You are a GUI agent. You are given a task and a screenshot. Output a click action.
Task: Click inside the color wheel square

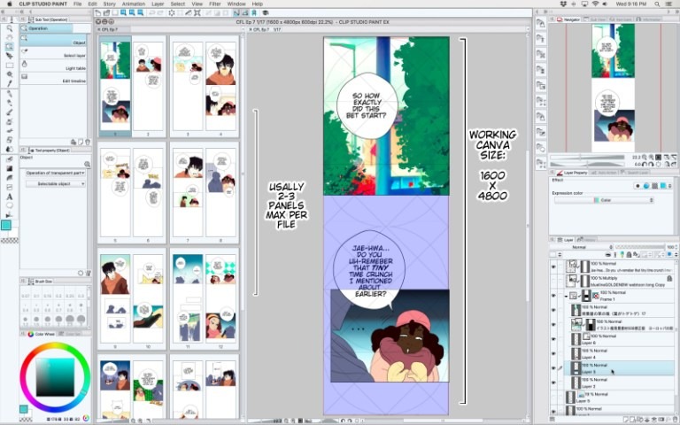[x=55, y=377]
